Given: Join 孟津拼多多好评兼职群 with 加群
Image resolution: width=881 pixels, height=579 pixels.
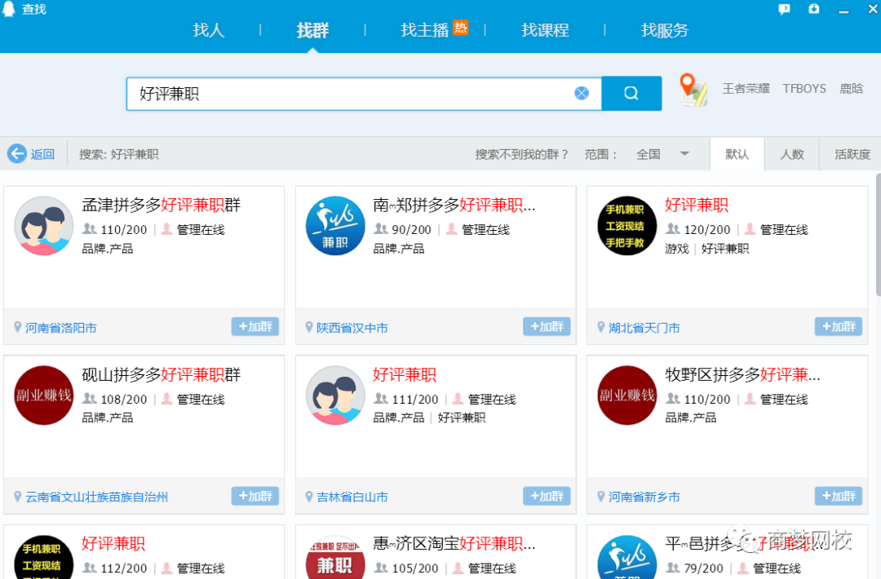Looking at the screenshot, I should pos(255,326).
